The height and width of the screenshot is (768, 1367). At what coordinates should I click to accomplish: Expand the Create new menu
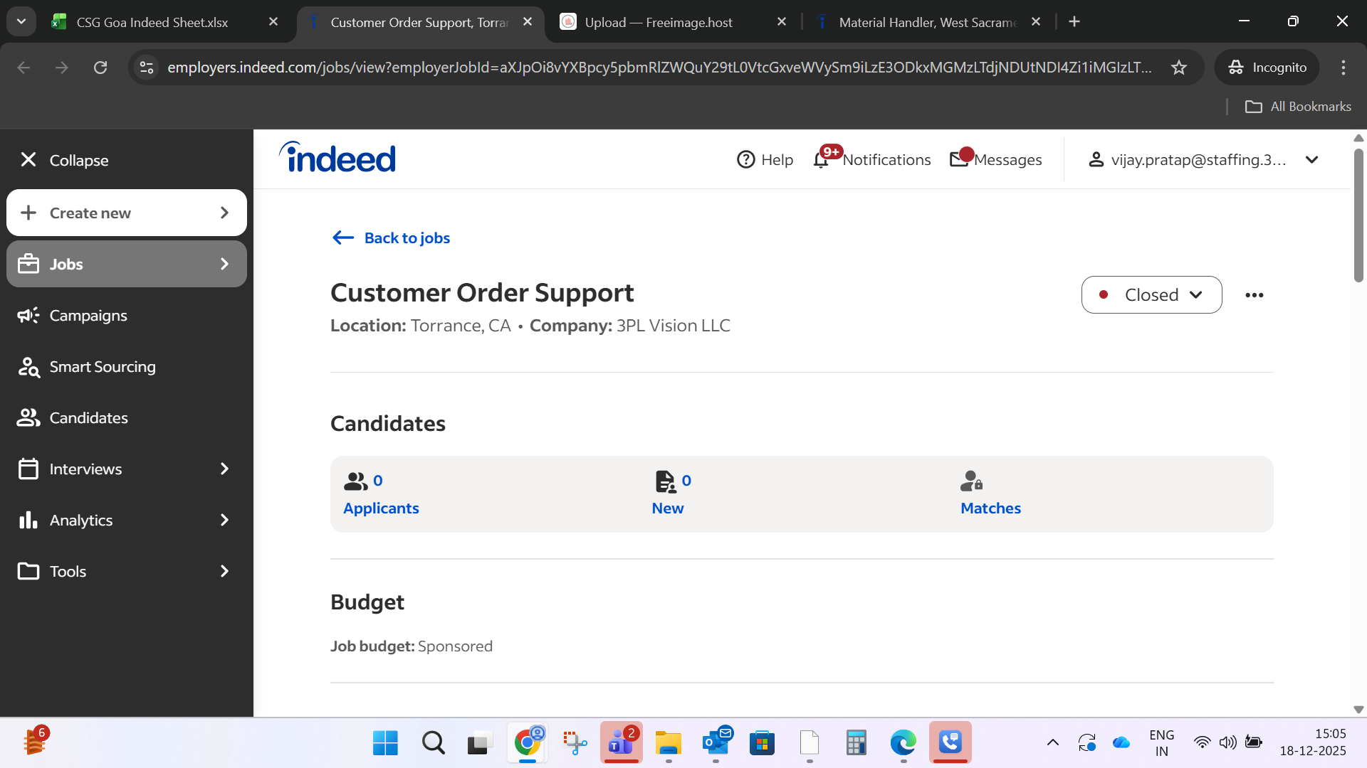pyautogui.click(x=127, y=213)
